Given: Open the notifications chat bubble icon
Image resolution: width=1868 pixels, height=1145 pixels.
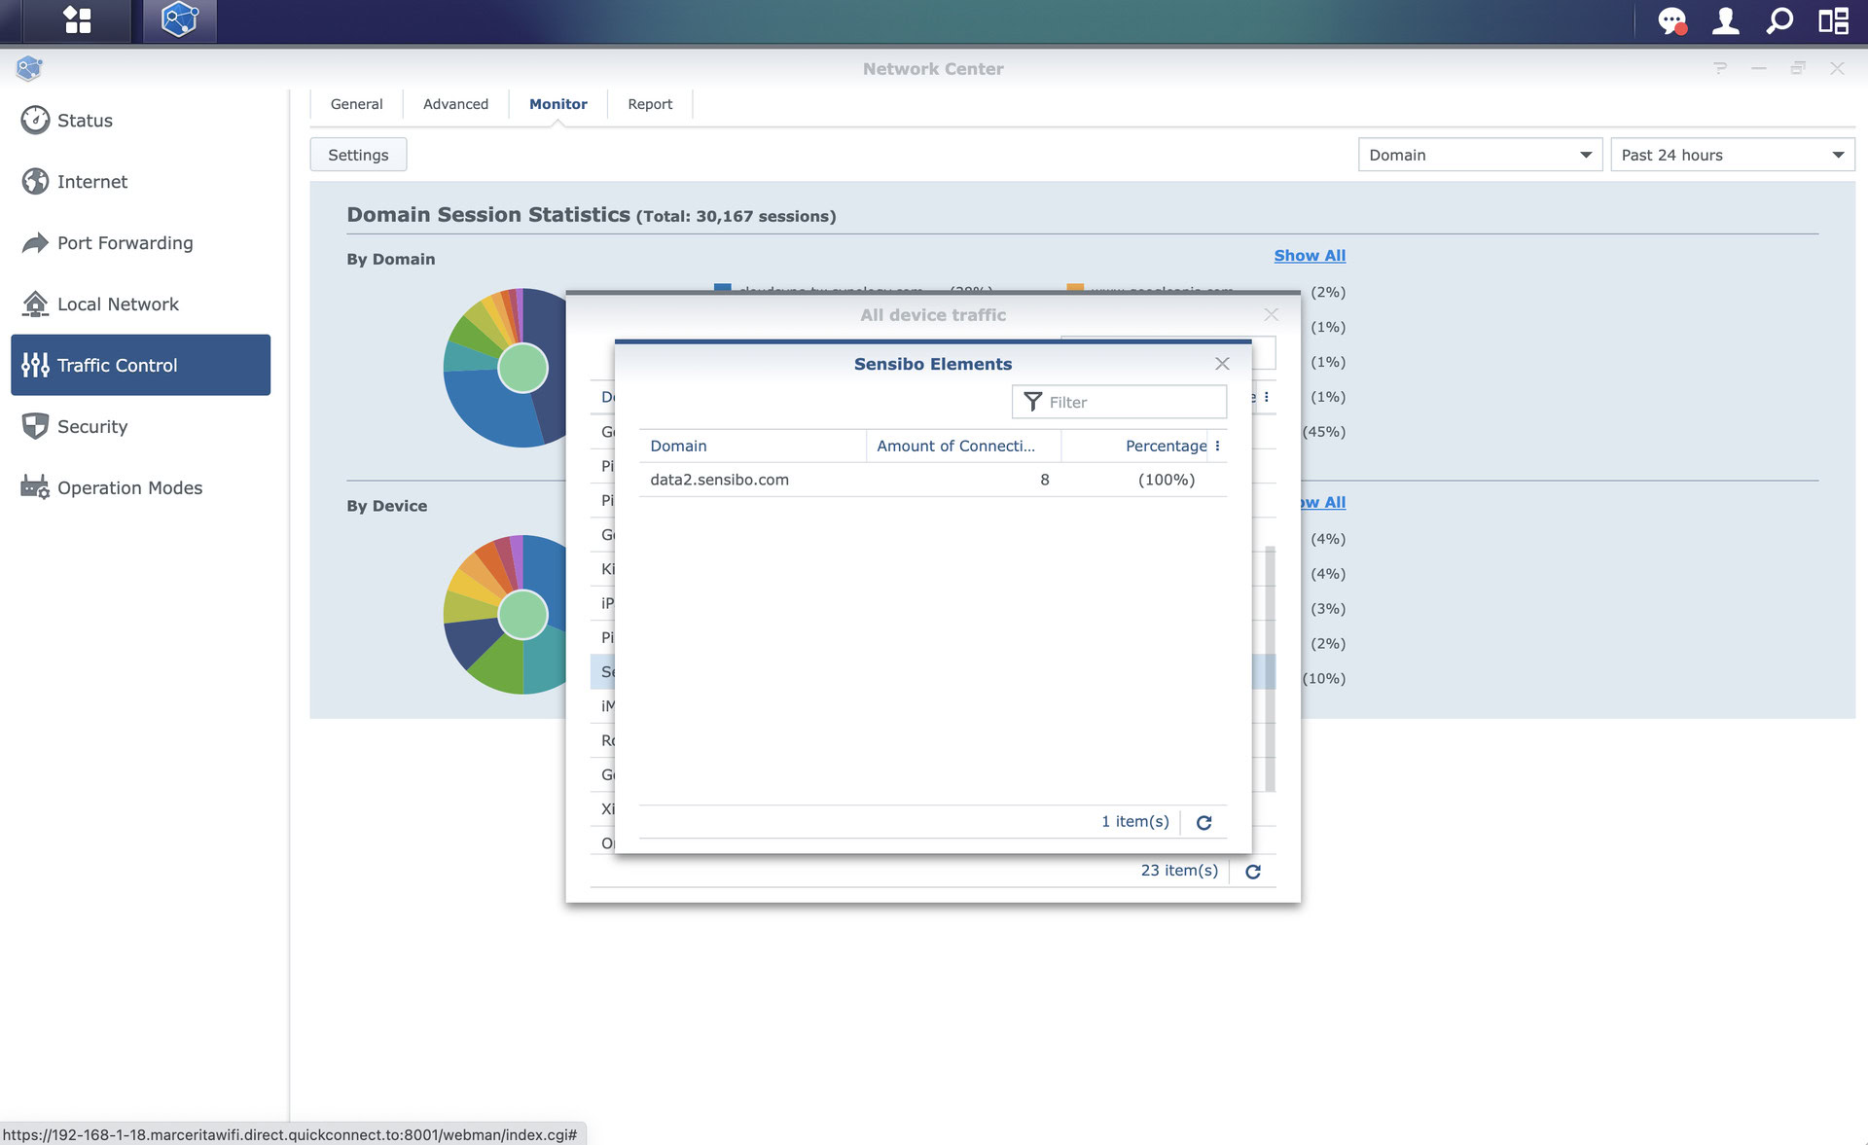Looking at the screenshot, I should pos(1671,20).
